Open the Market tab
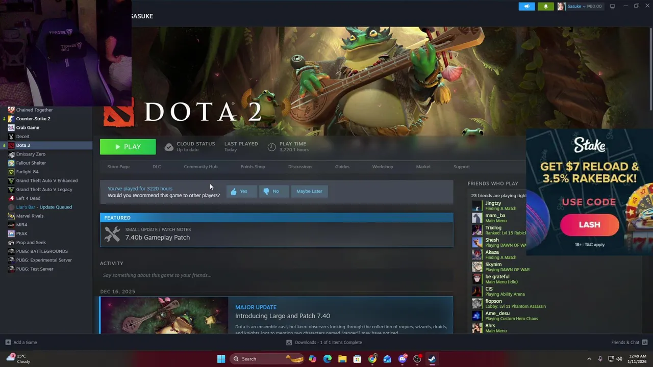Screen dimensions: 653x367 coord(423,167)
